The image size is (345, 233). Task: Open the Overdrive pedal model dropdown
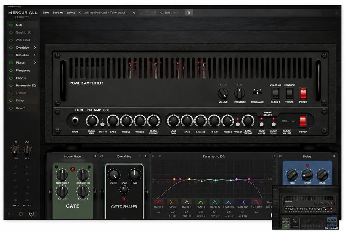point(140,156)
